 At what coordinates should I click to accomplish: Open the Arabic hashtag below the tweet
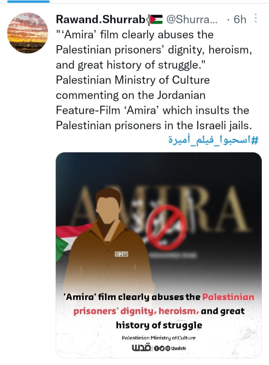pos(213,140)
